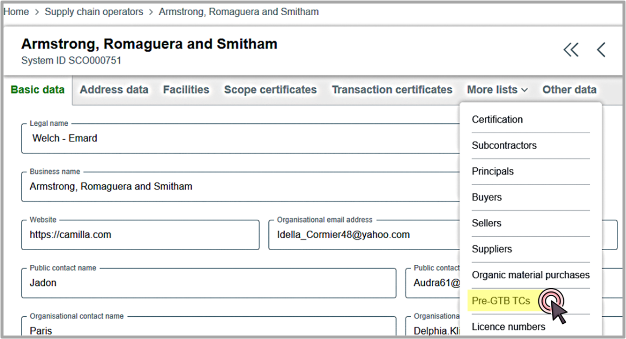Image resolution: width=626 pixels, height=339 pixels.
Task: Open Licence numbers from the menu
Action: point(508,327)
